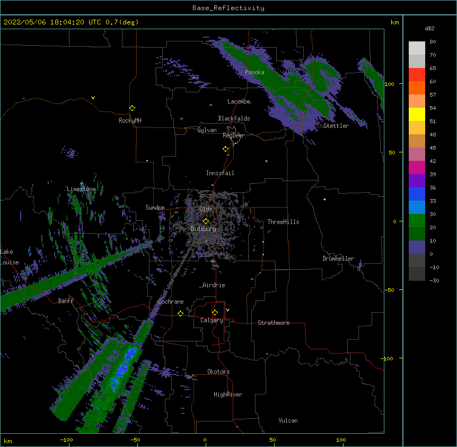Viewport: 457px width, 447px height.
Task: Click the Base_Reflectivity title text
Action: point(228,8)
